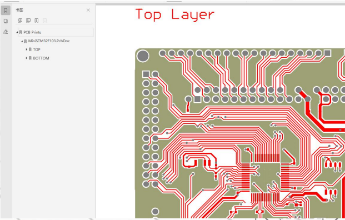Open the bookmarks sidebar tab

point(6,11)
